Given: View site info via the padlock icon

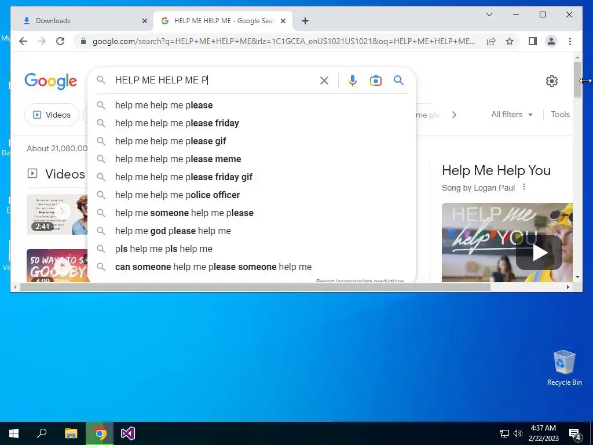Looking at the screenshot, I should tap(83, 41).
